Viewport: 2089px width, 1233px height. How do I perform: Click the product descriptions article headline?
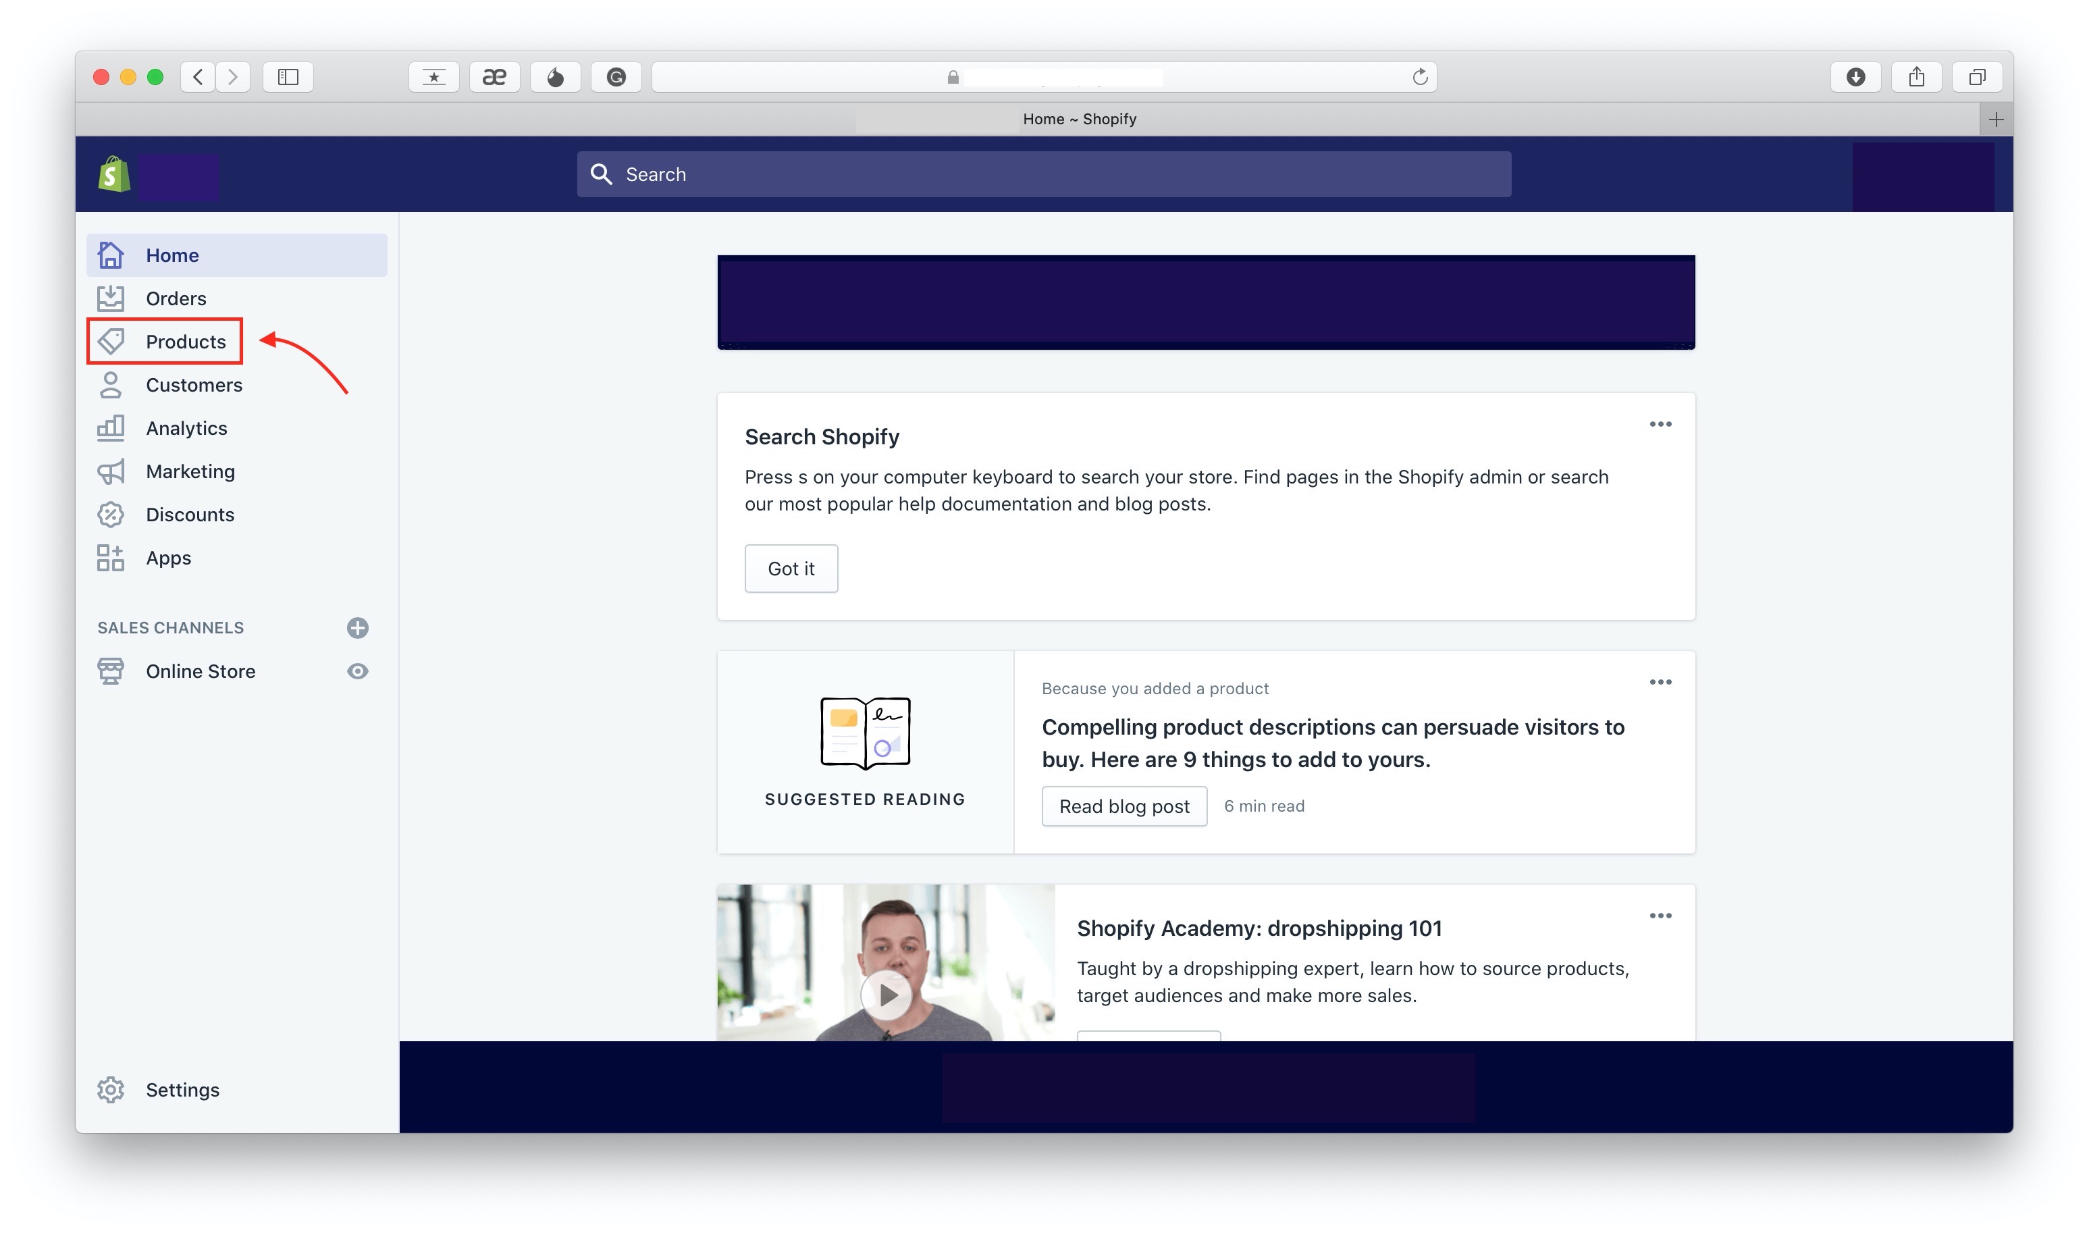pyautogui.click(x=1333, y=743)
